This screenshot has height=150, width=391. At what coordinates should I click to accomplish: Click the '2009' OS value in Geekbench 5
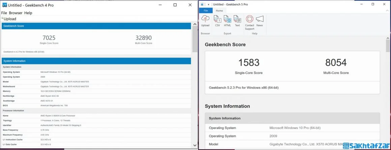(273, 136)
